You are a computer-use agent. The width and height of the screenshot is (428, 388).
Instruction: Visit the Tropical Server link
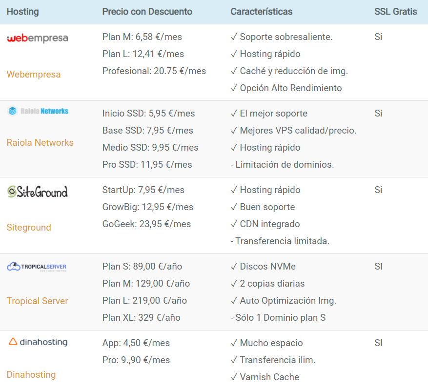pyautogui.click(x=38, y=301)
